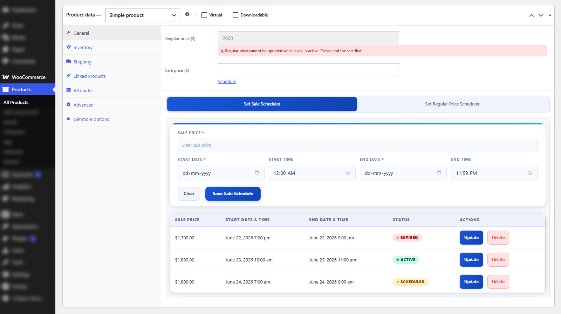Click the ACTIVE status badge
Viewport: 561px width, 314px height.
coord(406,260)
